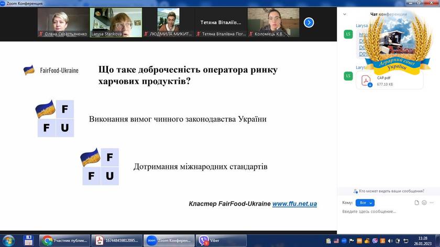This screenshot has width=440, height=247.
Task: Click the language flag tray icon
Action: click(336, 241)
